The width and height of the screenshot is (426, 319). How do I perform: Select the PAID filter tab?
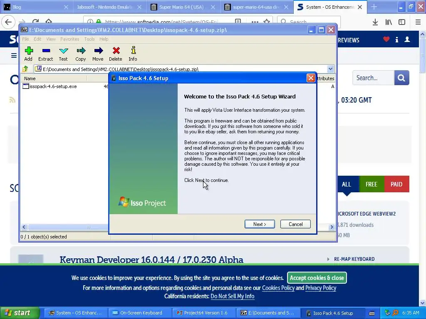click(x=396, y=184)
